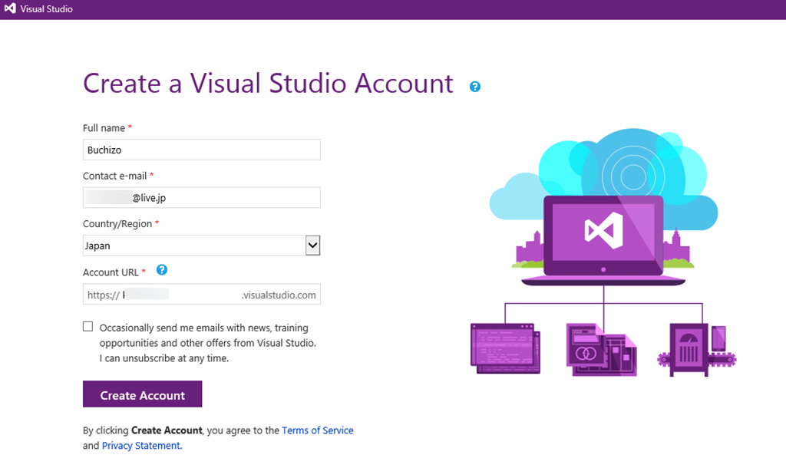Click the "Country/Region" label

pos(117,224)
